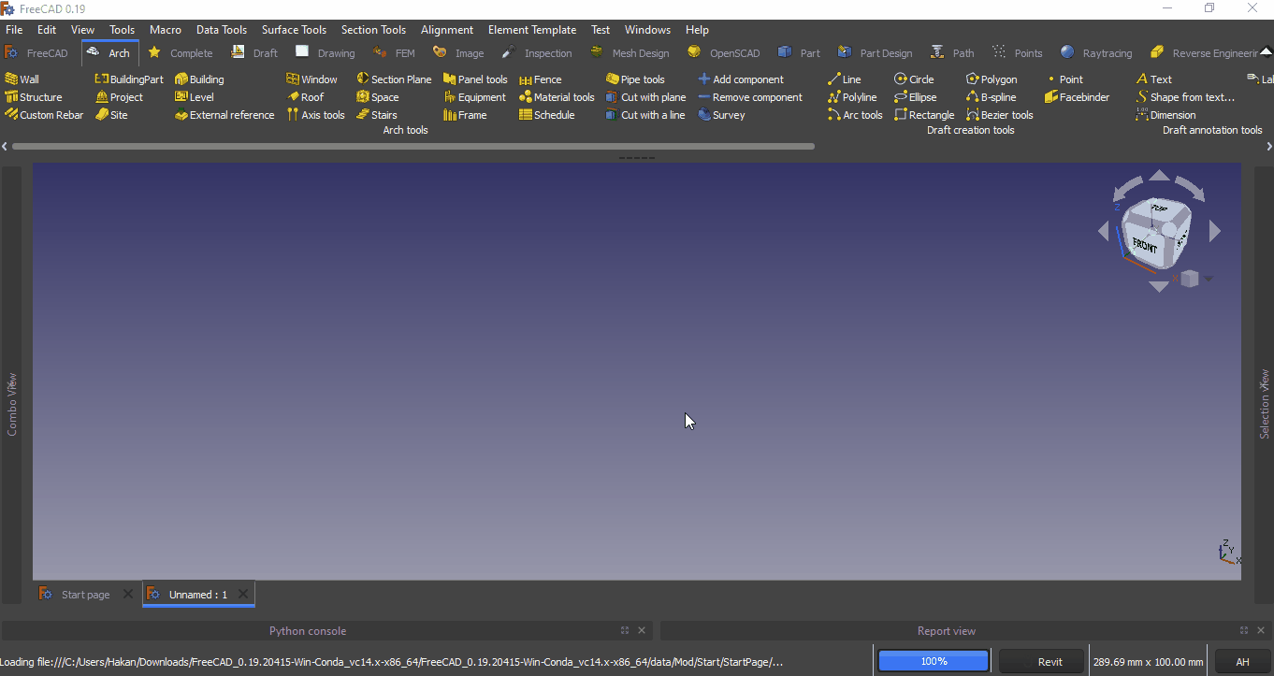
Task: Expand the collapsed Combo View panel
Action: pos(12,404)
